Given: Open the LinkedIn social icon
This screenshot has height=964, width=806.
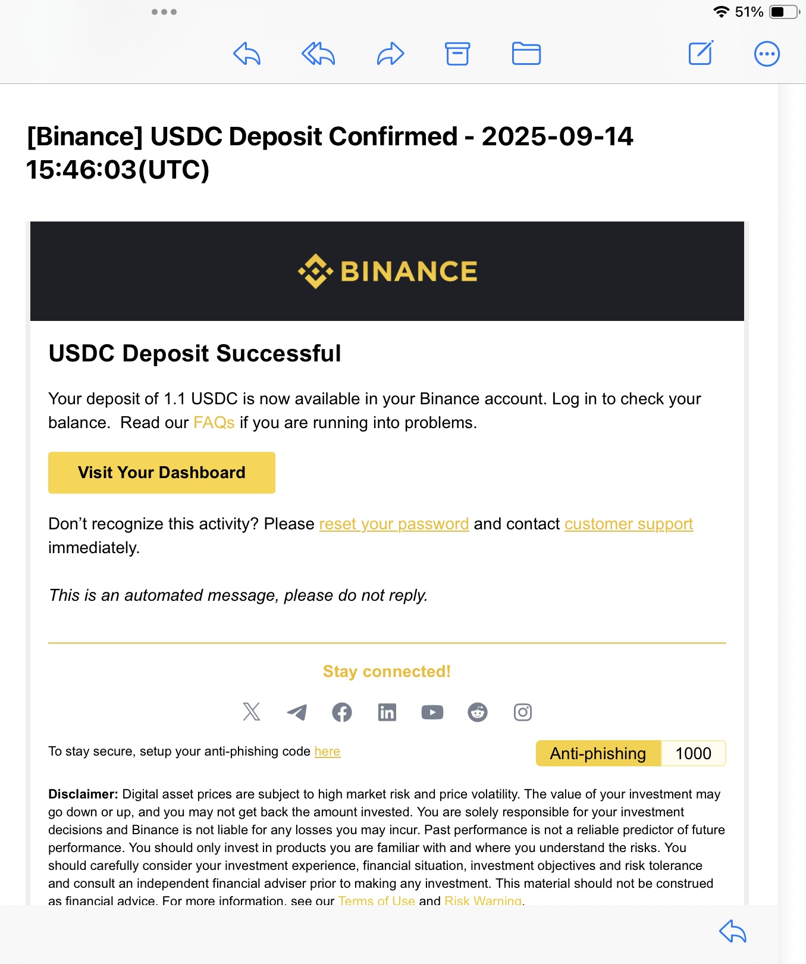Looking at the screenshot, I should (387, 712).
